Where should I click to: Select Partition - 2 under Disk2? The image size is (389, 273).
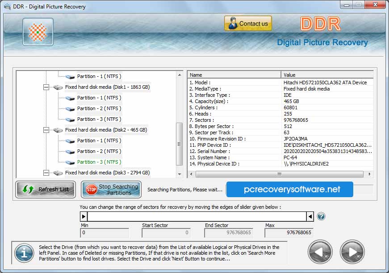(99, 151)
